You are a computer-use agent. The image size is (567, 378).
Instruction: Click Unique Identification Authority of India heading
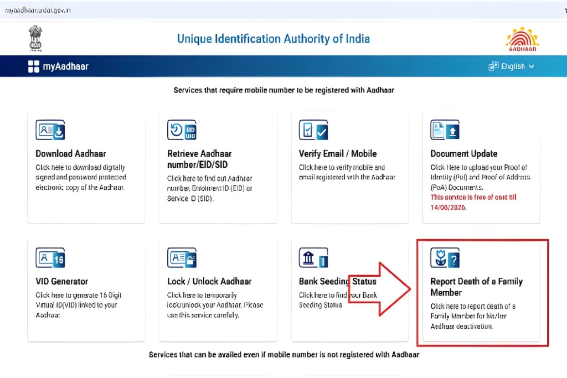pos(274,39)
